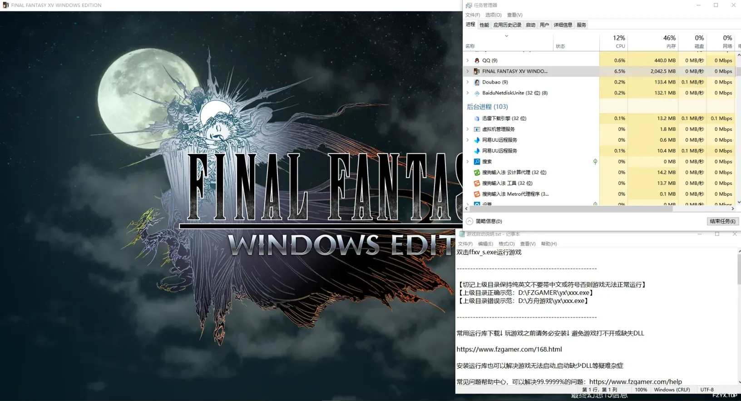Click the 搜狗输入法 Metro代理程序 icon

click(x=477, y=194)
